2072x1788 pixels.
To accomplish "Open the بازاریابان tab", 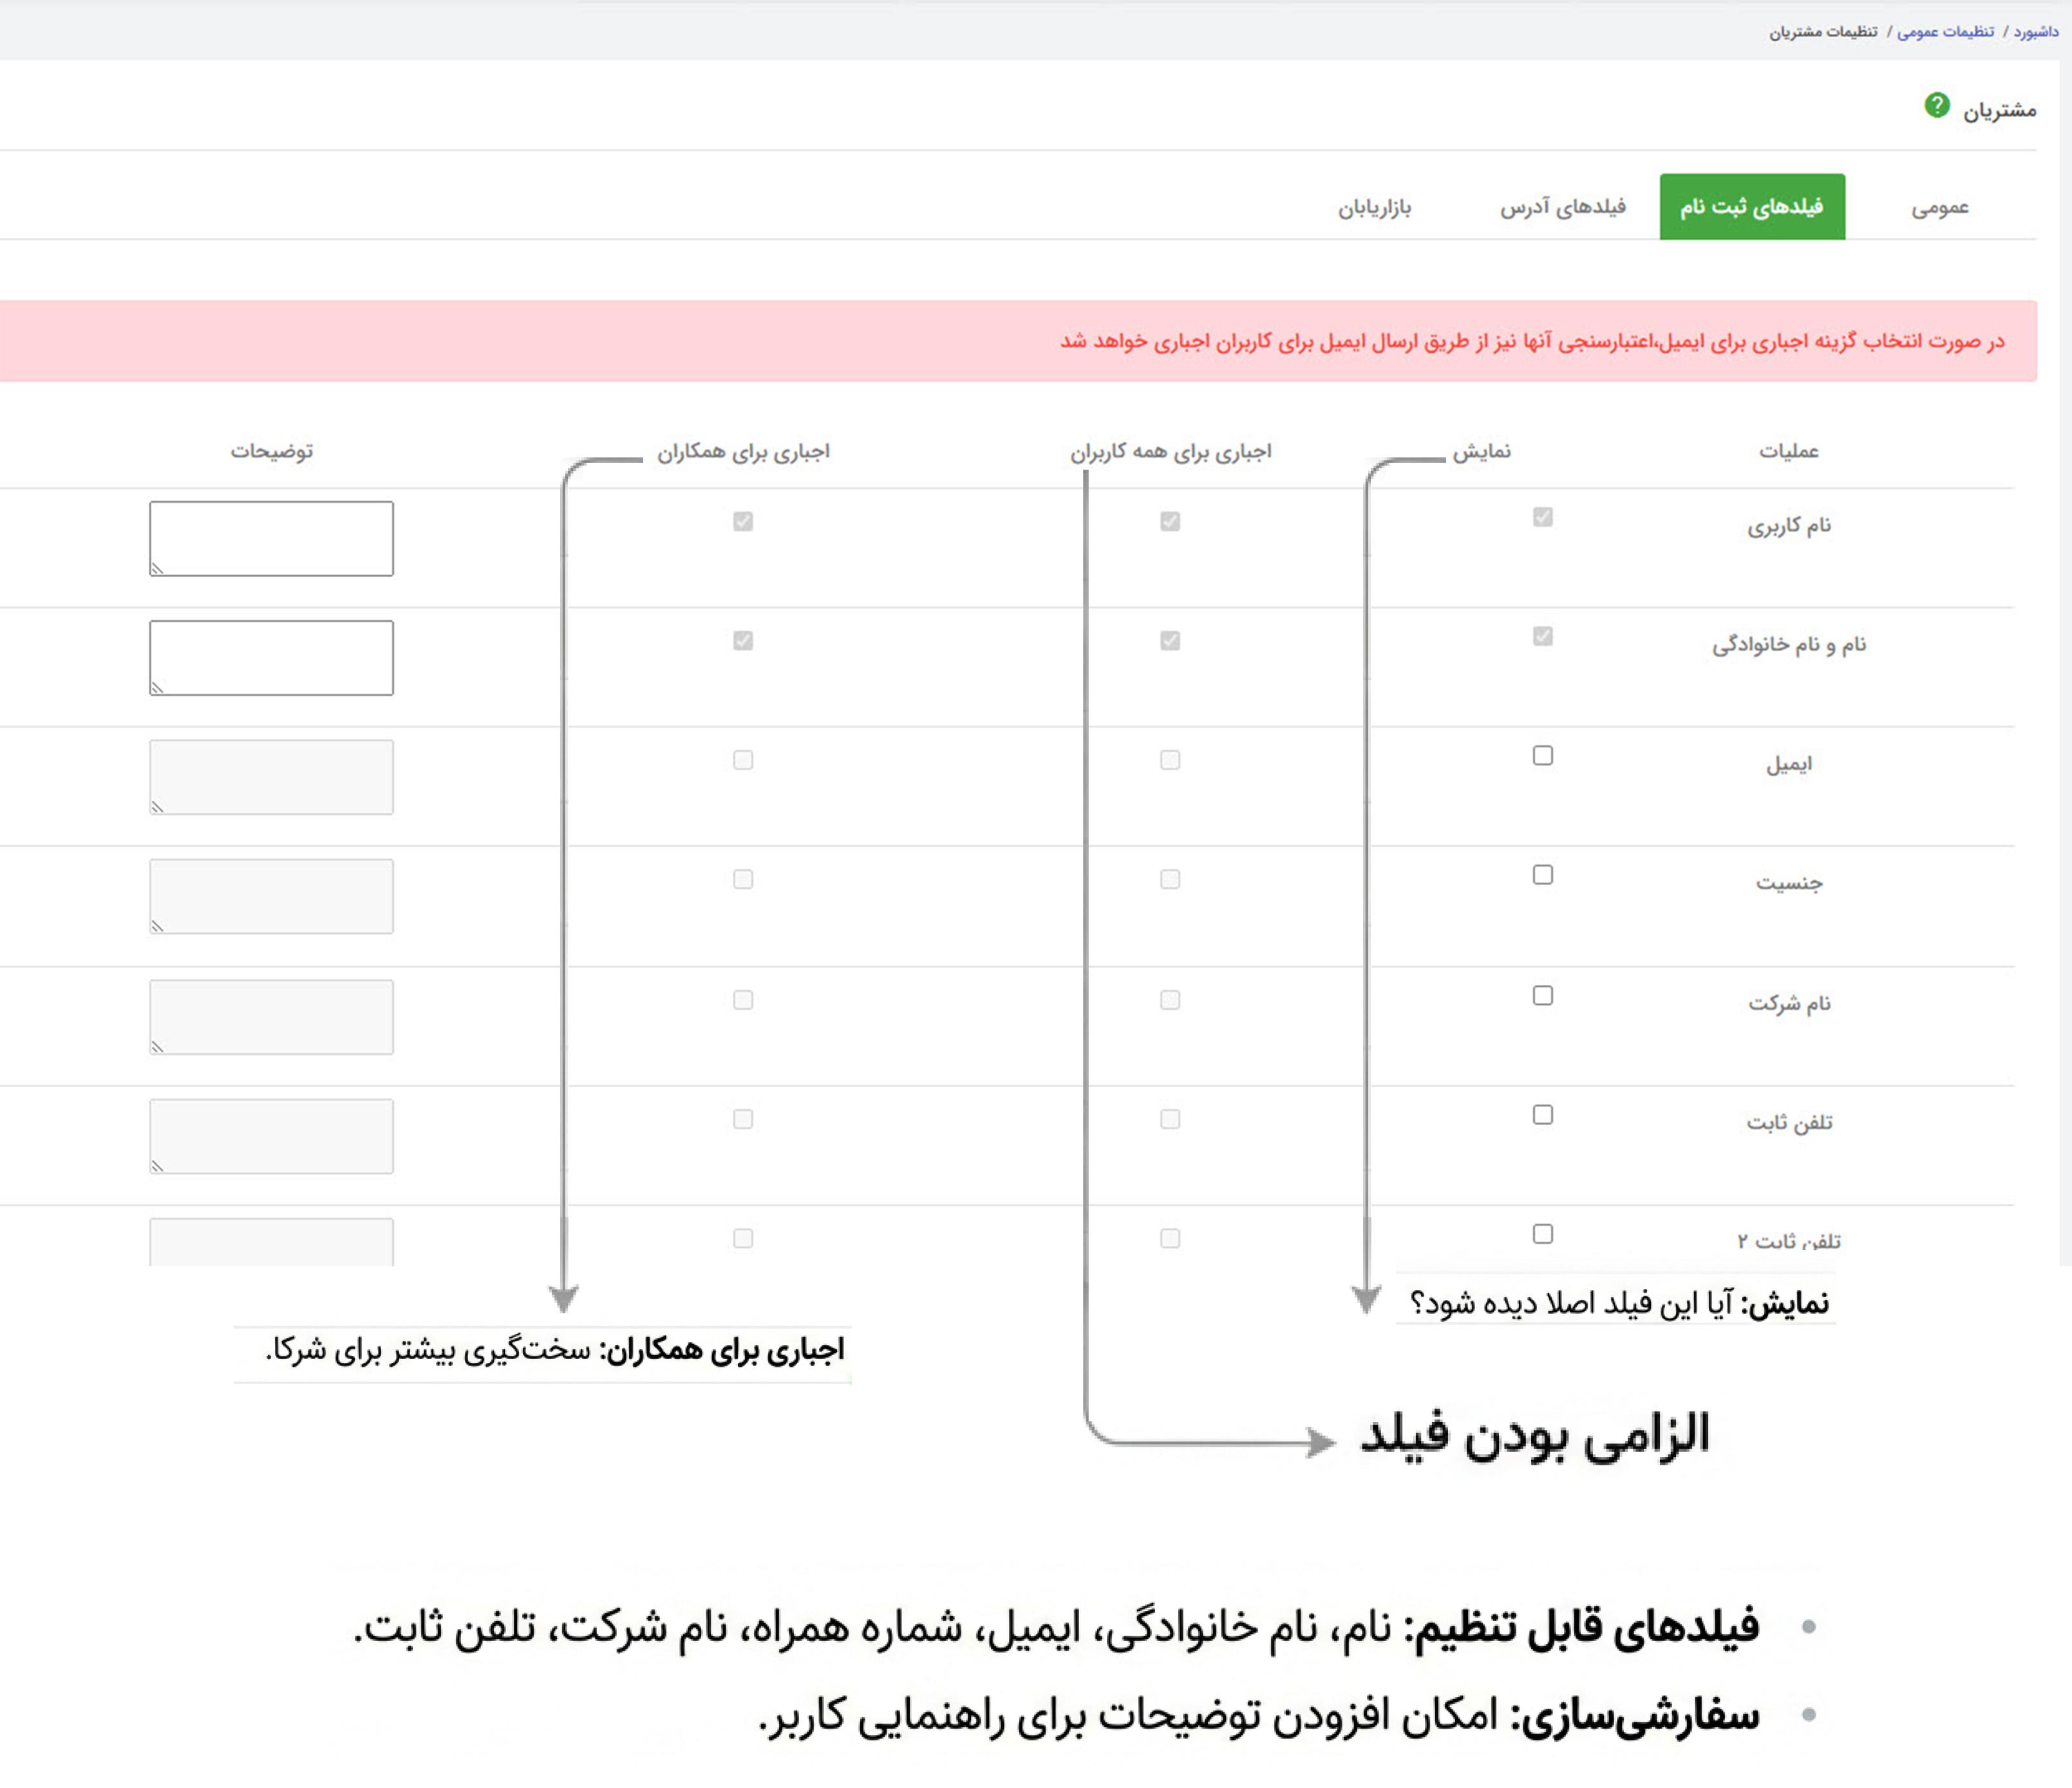I will 1375,207.
